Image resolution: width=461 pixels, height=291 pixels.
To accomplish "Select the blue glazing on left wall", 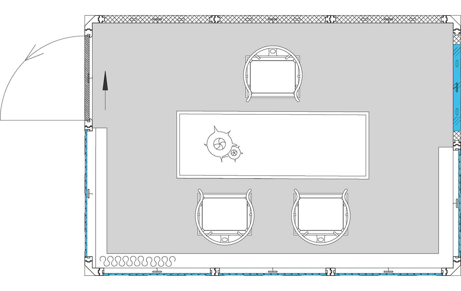I will [86, 194].
